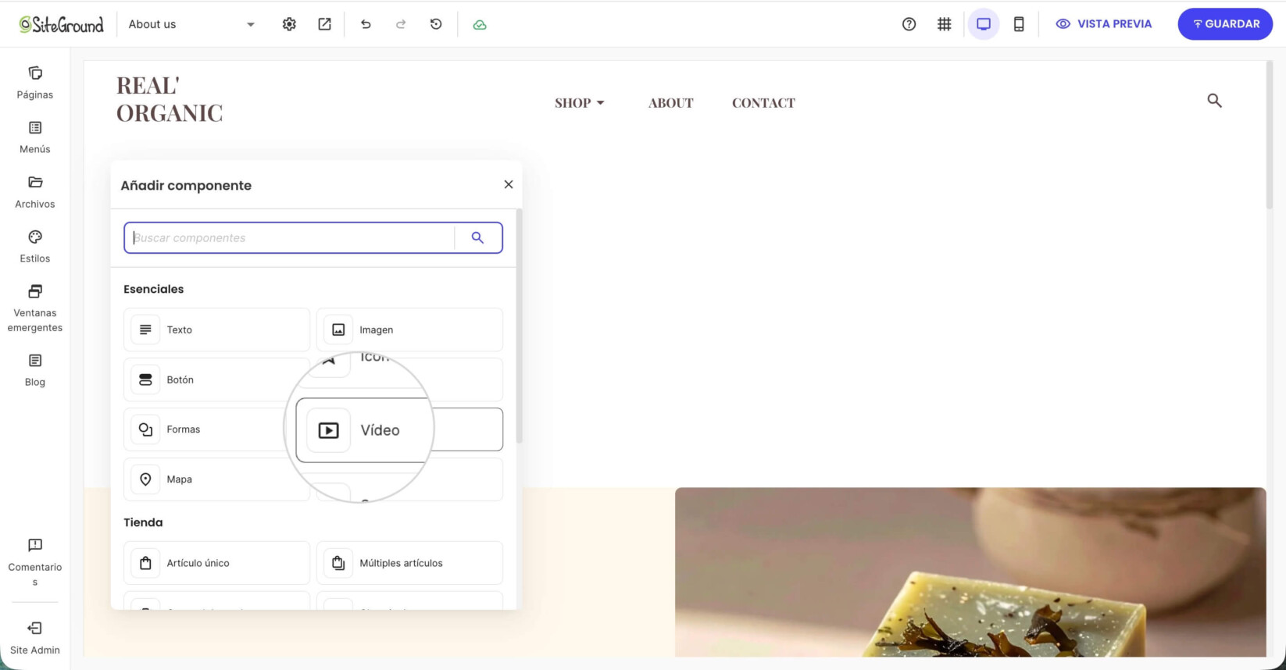Open page settings gear icon
The width and height of the screenshot is (1286, 670).
tap(289, 24)
